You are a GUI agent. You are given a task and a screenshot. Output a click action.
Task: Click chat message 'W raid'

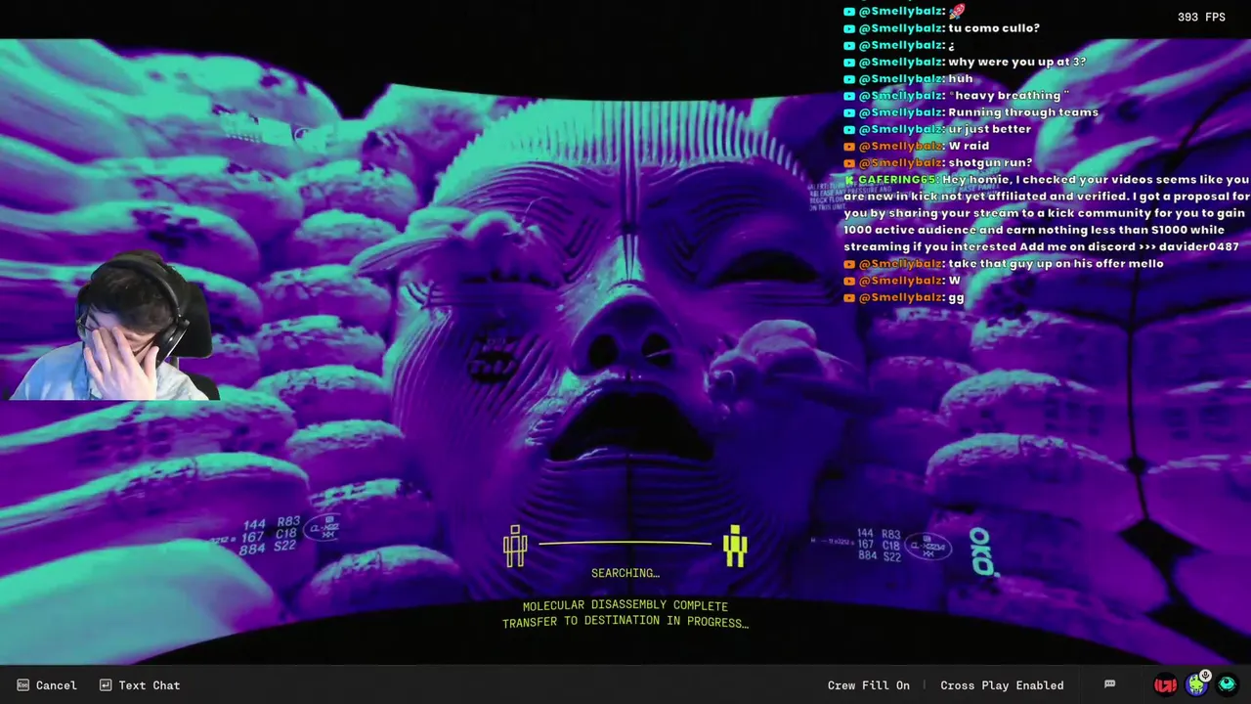click(x=969, y=146)
